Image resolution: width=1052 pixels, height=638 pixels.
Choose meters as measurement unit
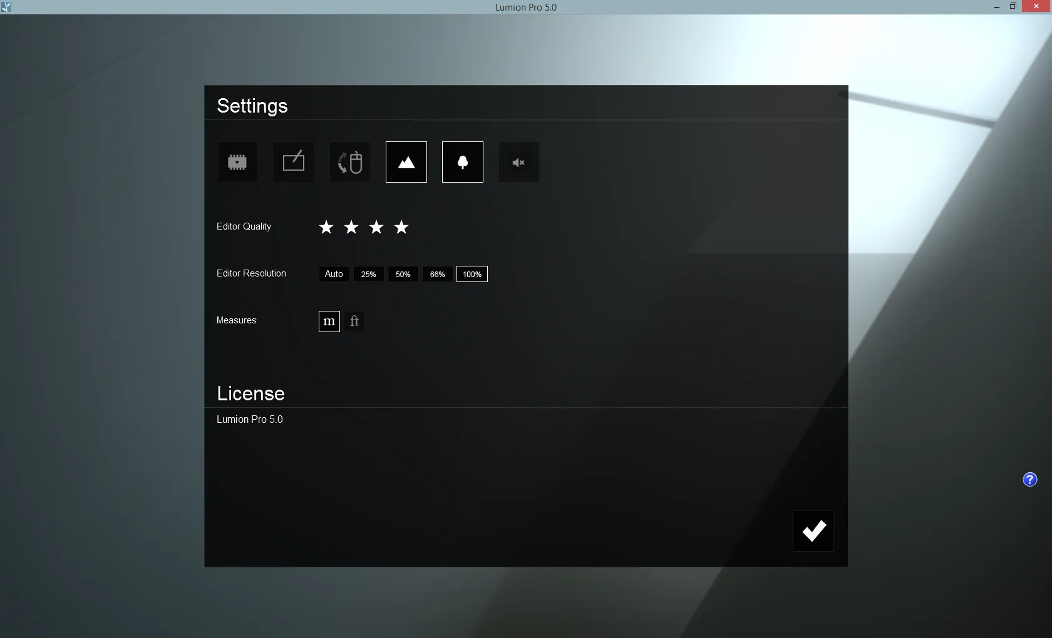point(329,322)
